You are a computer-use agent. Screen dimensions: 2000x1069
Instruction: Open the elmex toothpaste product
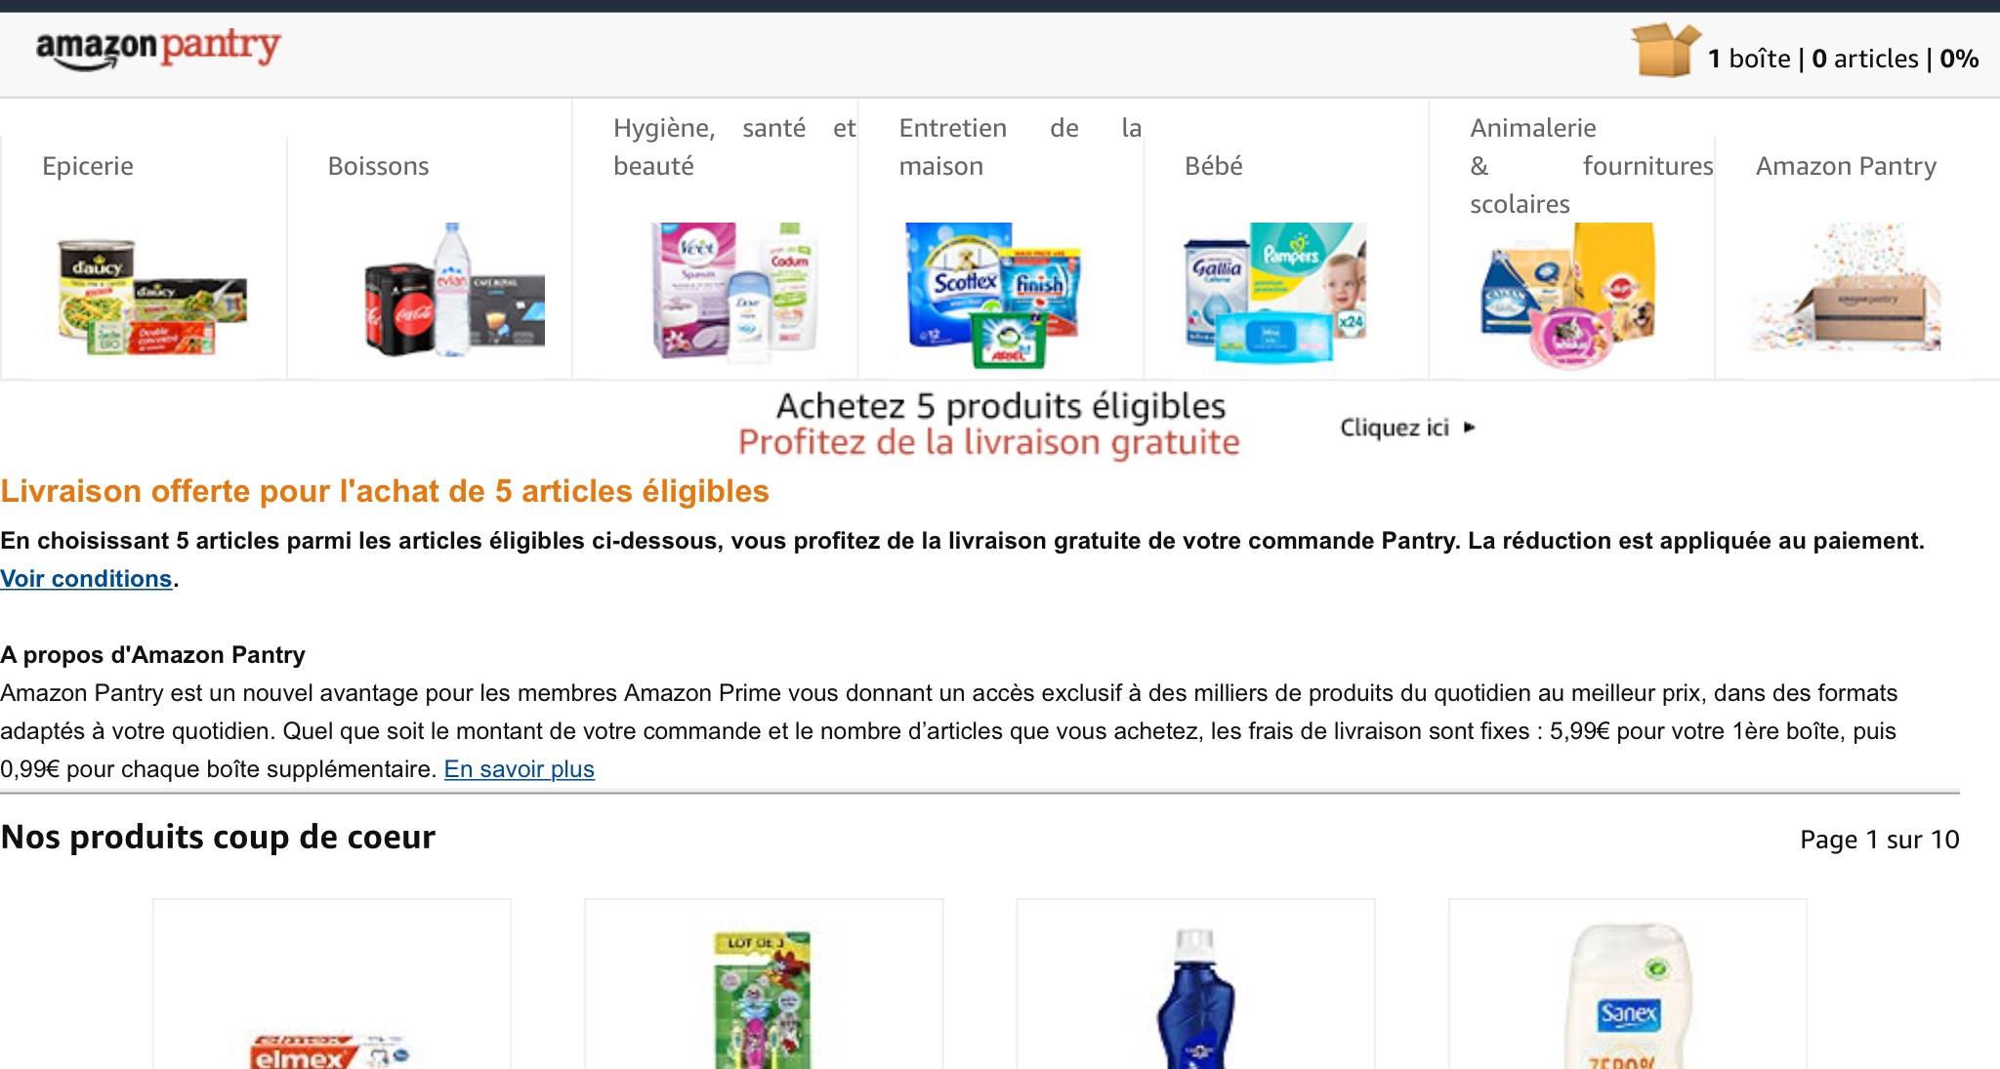click(x=332, y=984)
